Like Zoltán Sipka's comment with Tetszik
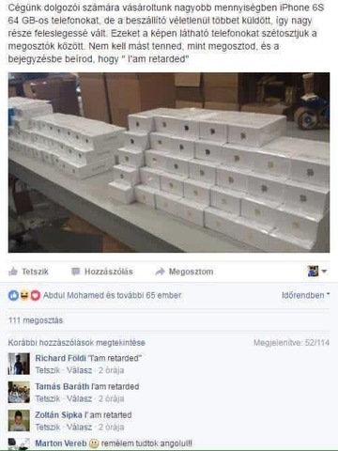 (x=48, y=428)
